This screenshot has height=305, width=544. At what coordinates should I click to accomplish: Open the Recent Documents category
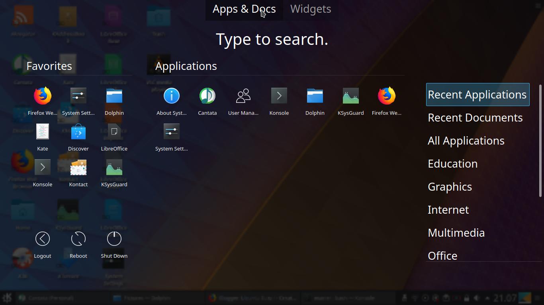(x=475, y=117)
